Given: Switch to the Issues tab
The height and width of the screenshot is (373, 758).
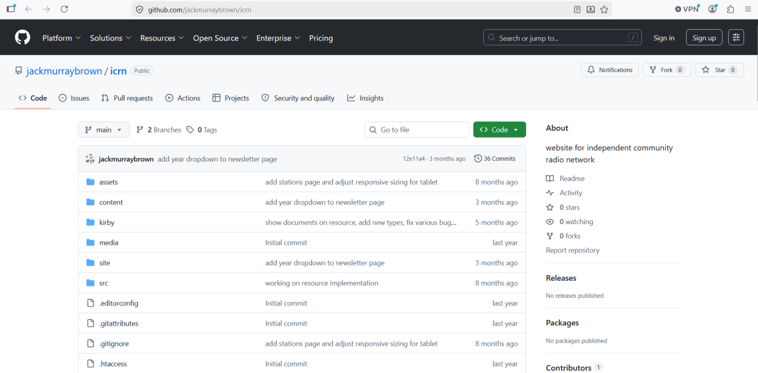Looking at the screenshot, I should click(74, 98).
